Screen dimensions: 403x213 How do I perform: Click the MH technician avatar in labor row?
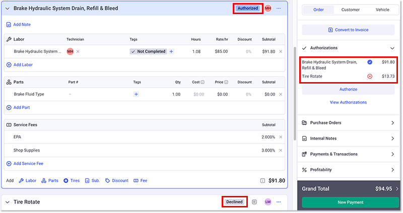tap(70, 51)
